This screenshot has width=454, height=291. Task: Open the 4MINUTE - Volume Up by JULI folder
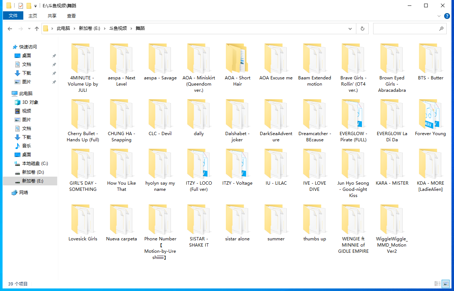click(x=83, y=68)
